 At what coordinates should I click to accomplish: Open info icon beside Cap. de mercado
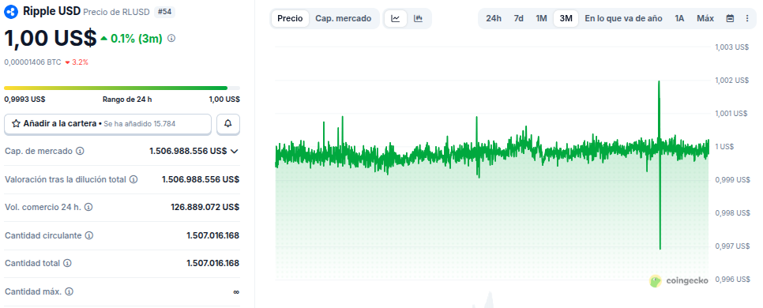pos(81,152)
